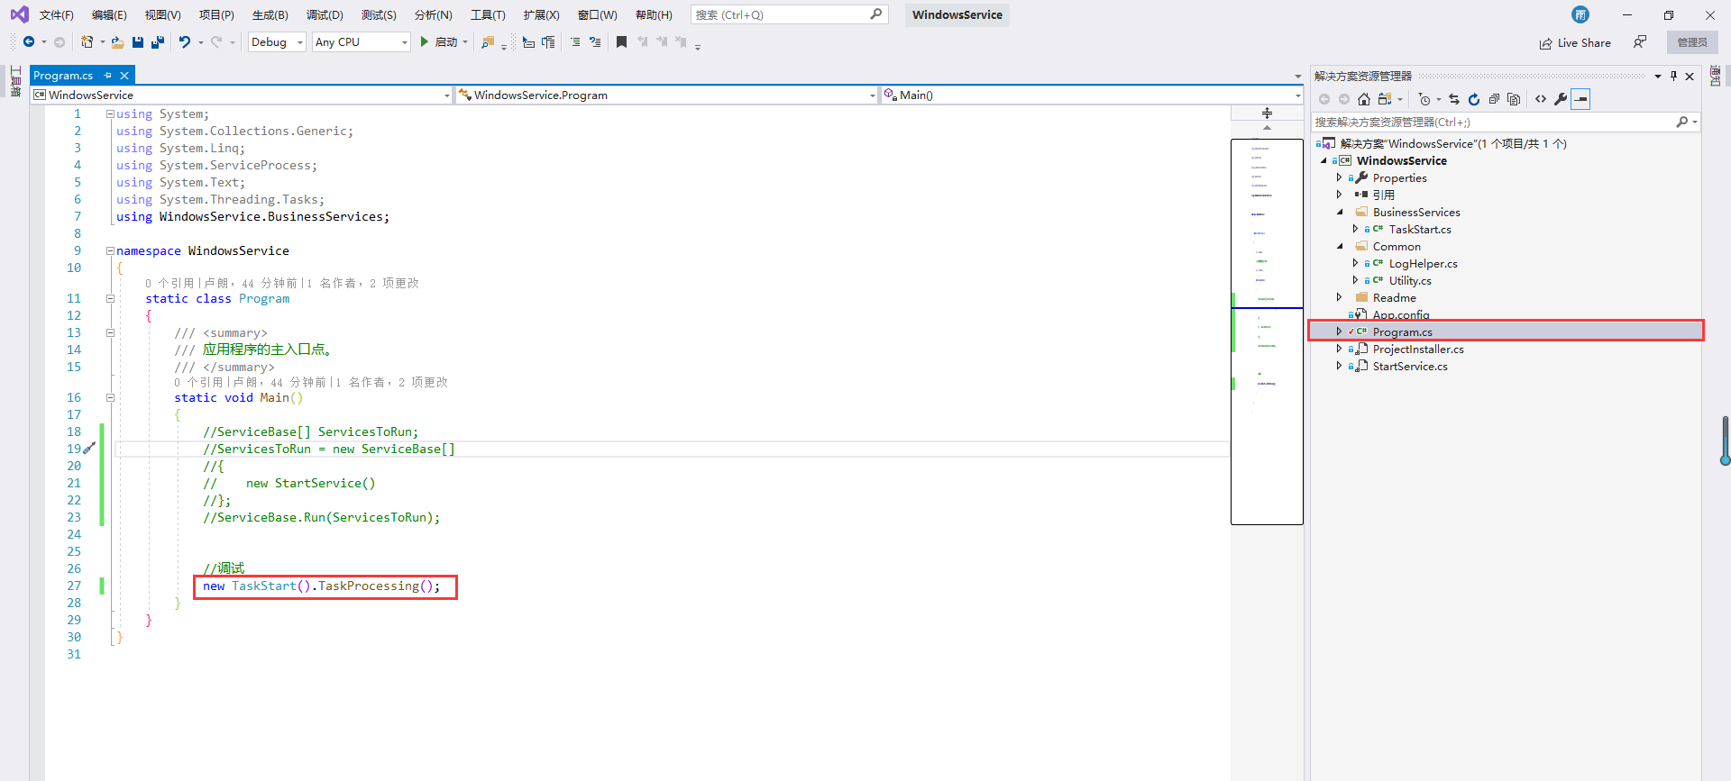Click Switch Views icon in Solution Explorer
The image size is (1731, 781).
pyautogui.click(x=1385, y=99)
